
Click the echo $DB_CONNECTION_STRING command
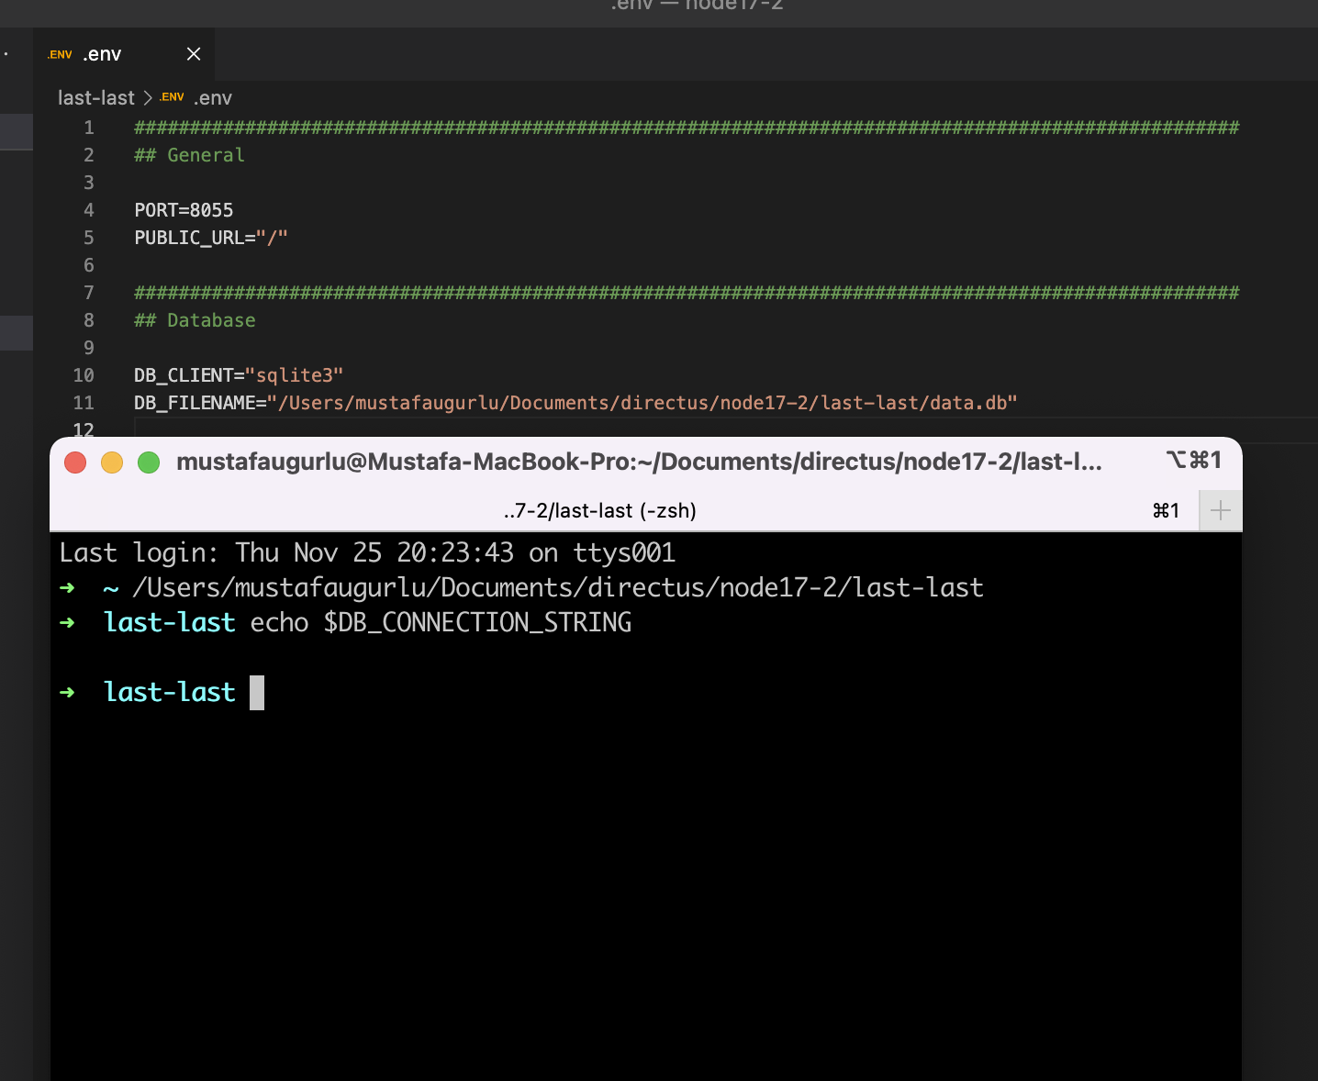tap(441, 622)
